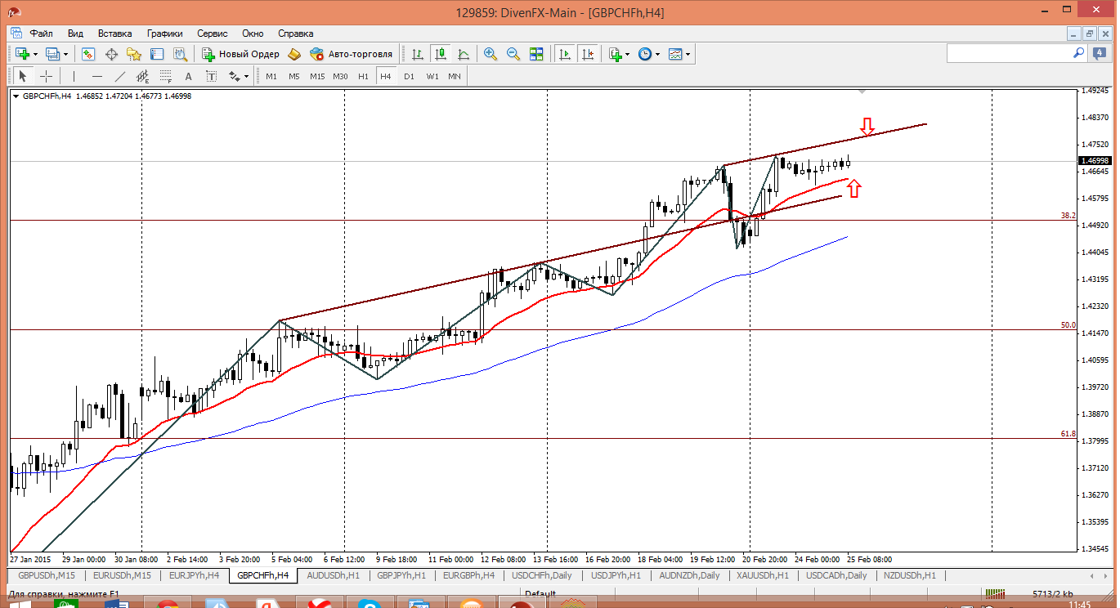Viewport: 1120px width, 608px height.
Task: Click the gray chart shift triangle marker
Action: click(x=862, y=91)
